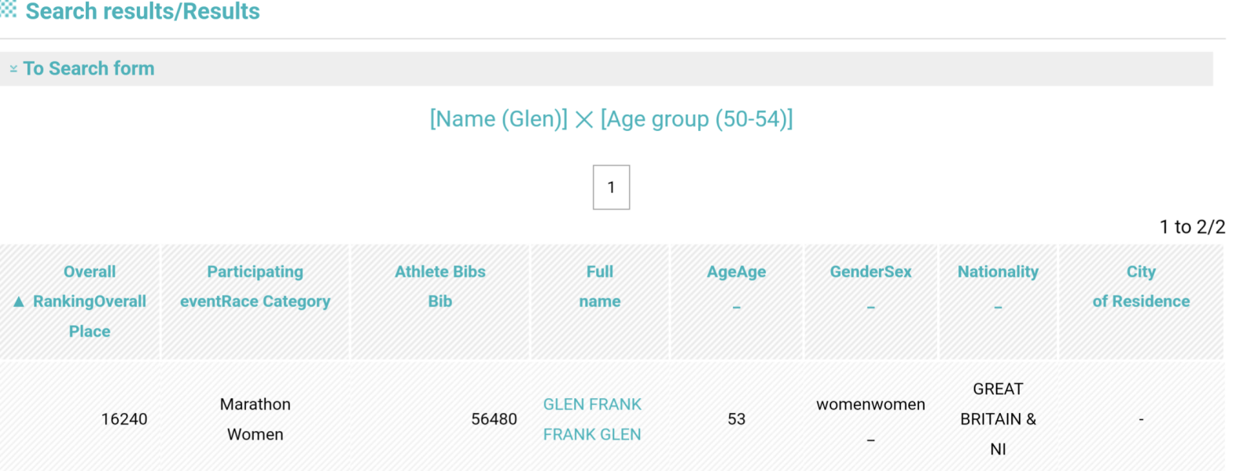Sort by Participating event Race Category
Image resolution: width=1236 pixels, height=471 pixels.
255,287
